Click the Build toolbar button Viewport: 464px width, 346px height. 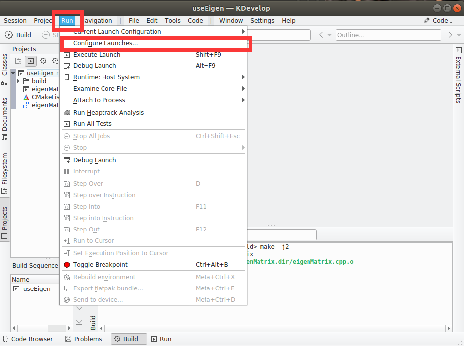(18, 35)
